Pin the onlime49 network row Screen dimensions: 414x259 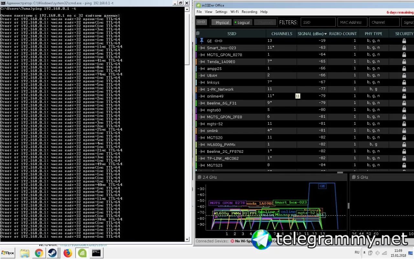202,96
